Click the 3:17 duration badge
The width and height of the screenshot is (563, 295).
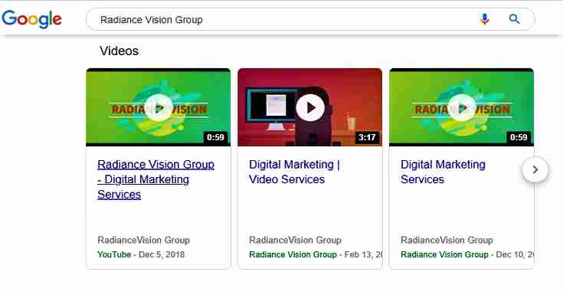point(367,137)
